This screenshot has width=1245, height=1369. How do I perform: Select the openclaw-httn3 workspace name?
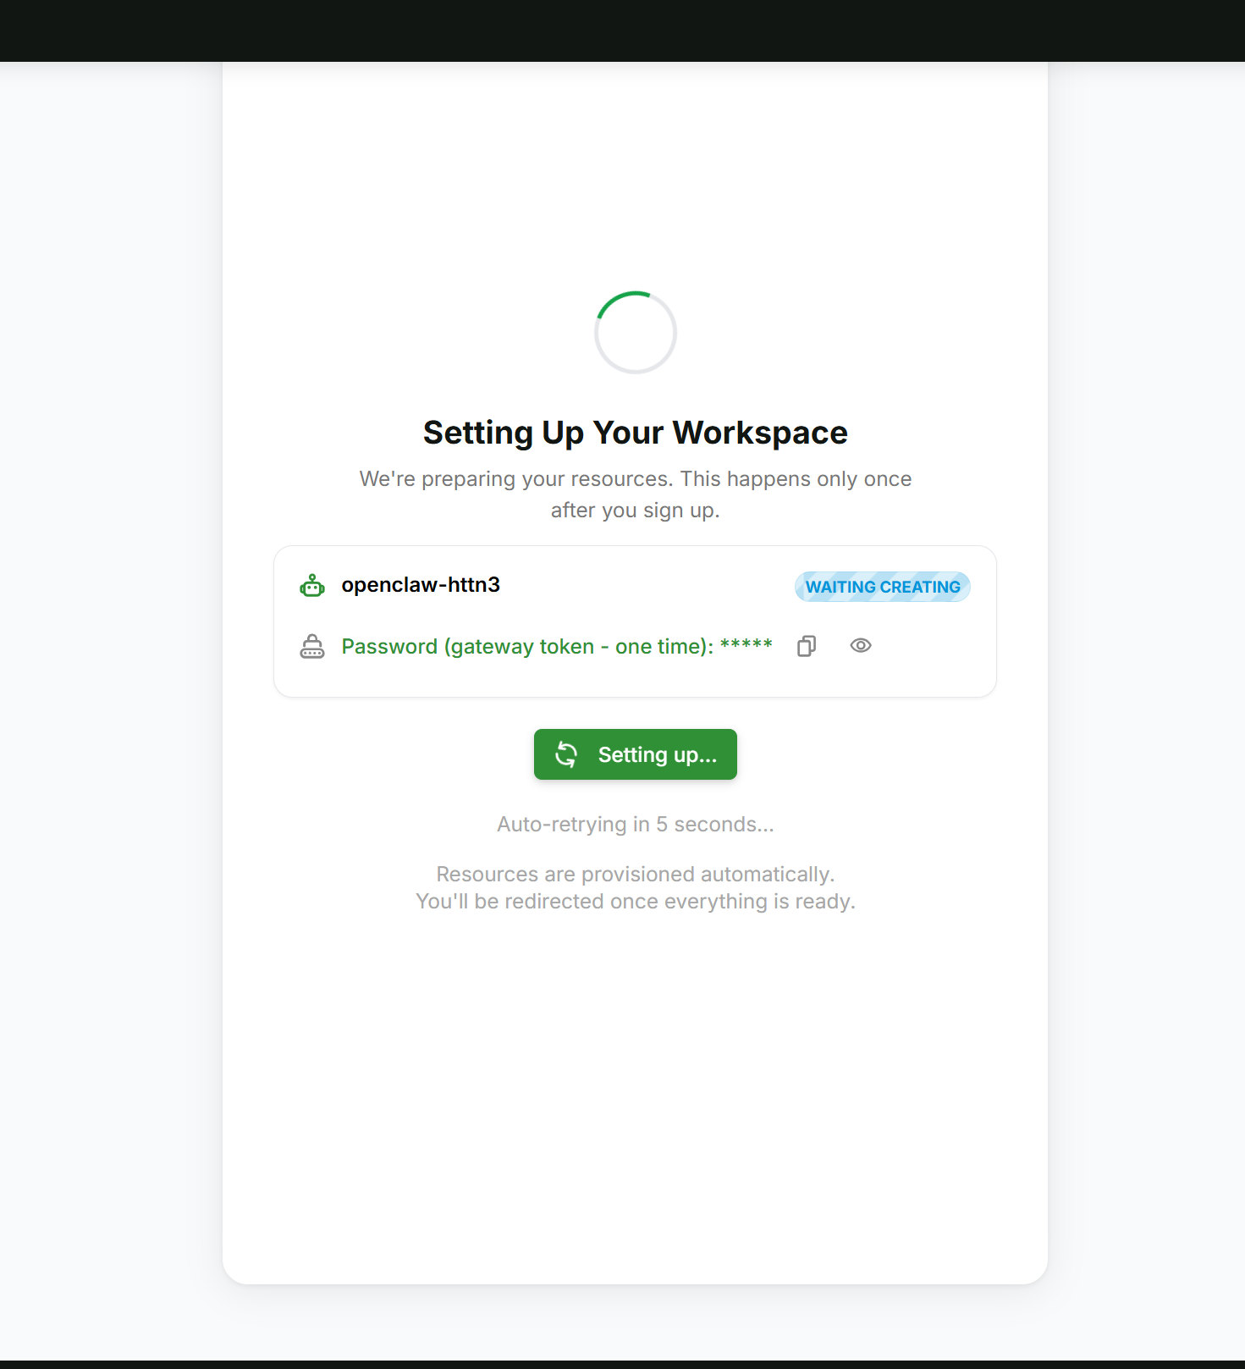click(x=421, y=585)
